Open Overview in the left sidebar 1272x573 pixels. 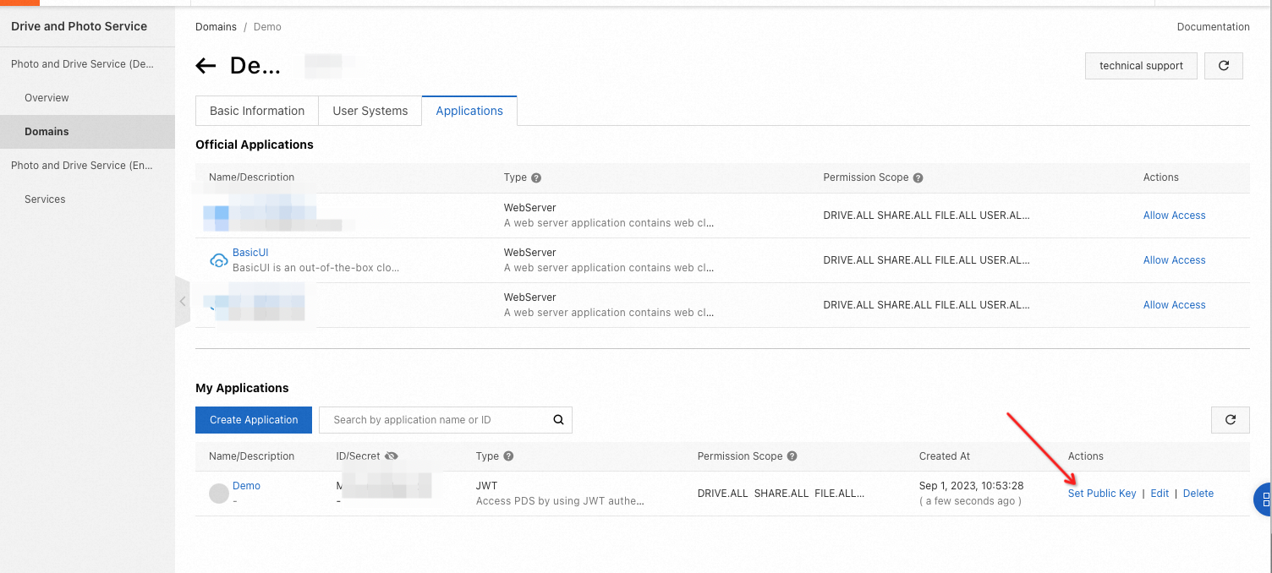pos(47,98)
